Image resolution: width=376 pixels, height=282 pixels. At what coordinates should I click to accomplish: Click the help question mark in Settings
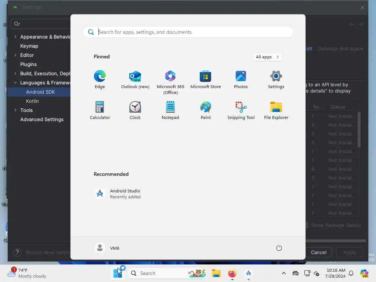(17, 252)
